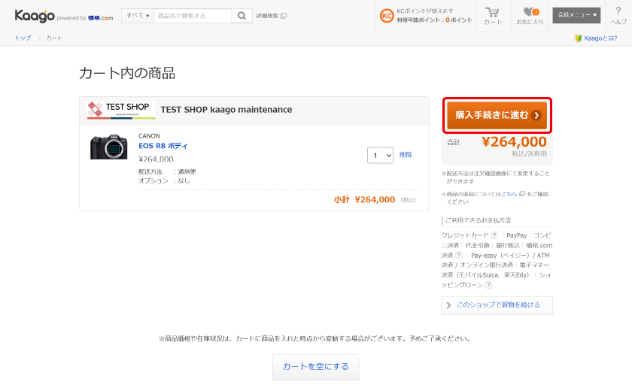Go to トップ breadcrumb link

pos(23,38)
